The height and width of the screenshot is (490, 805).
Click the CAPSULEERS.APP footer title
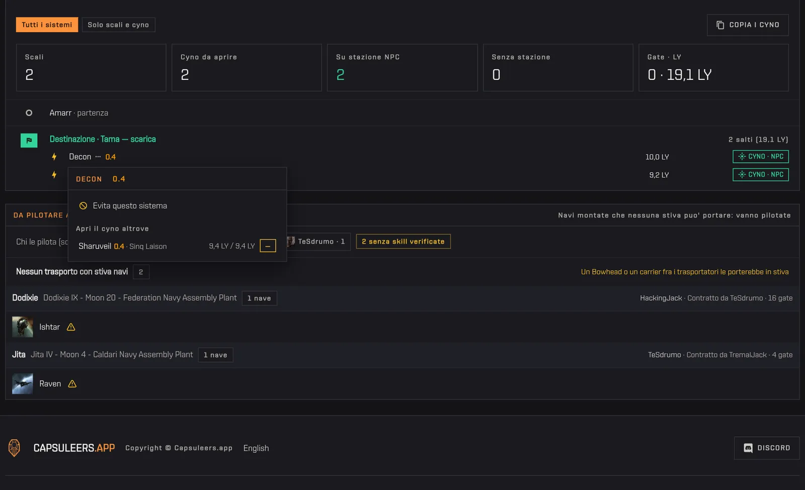click(x=74, y=448)
